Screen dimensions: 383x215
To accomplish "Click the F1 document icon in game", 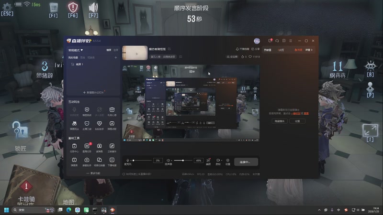I will pyautogui.click(x=54, y=8).
